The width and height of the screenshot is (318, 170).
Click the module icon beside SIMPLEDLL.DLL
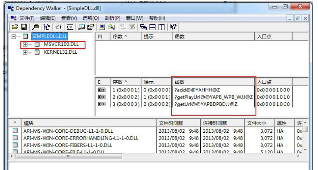[25, 36]
